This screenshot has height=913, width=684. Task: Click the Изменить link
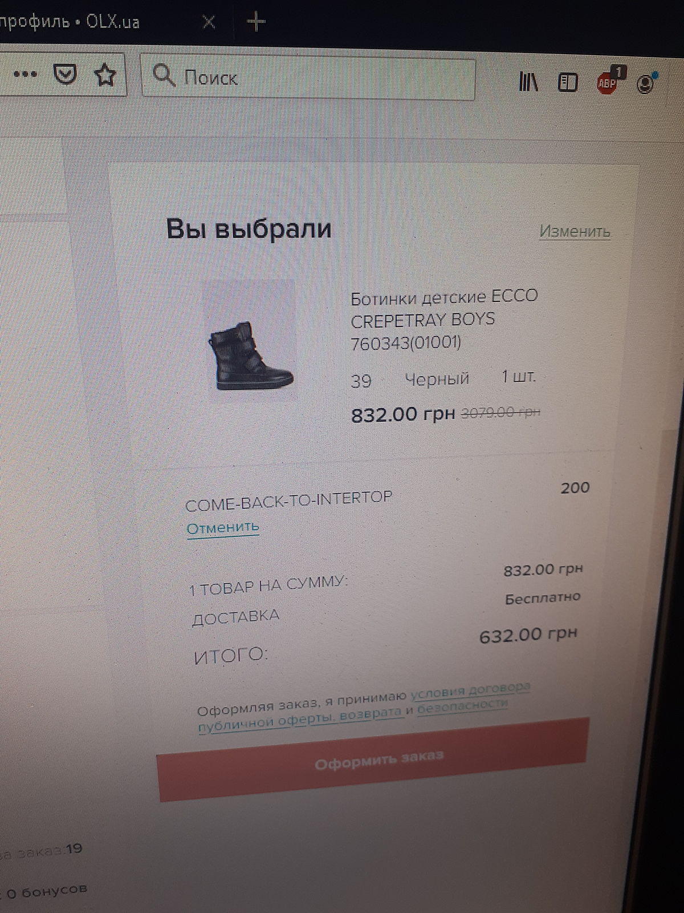(x=575, y=231)
